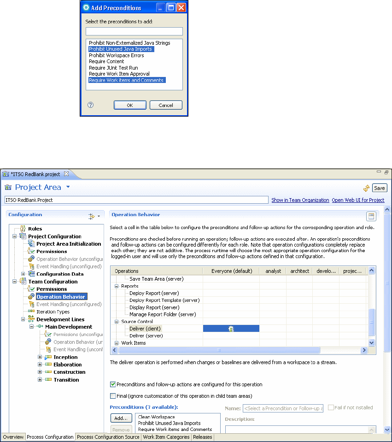
Task: Click the Name precondition input field
Action: pyautogui.click(x=283, y=408)
